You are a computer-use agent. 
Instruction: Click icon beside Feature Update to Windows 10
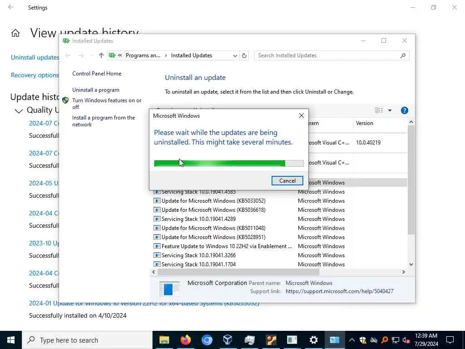coord(157,246)
